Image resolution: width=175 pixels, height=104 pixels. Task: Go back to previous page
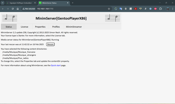[x=3, y=9]
